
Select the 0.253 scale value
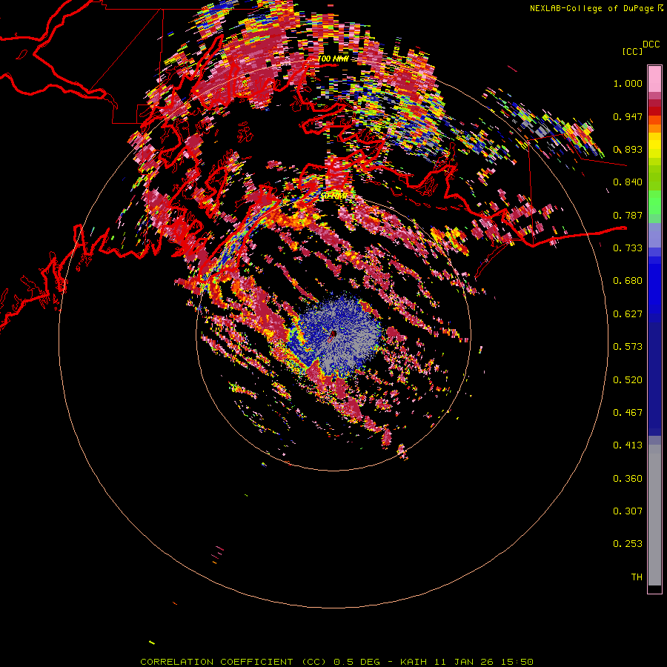click(x=628, y=544)
